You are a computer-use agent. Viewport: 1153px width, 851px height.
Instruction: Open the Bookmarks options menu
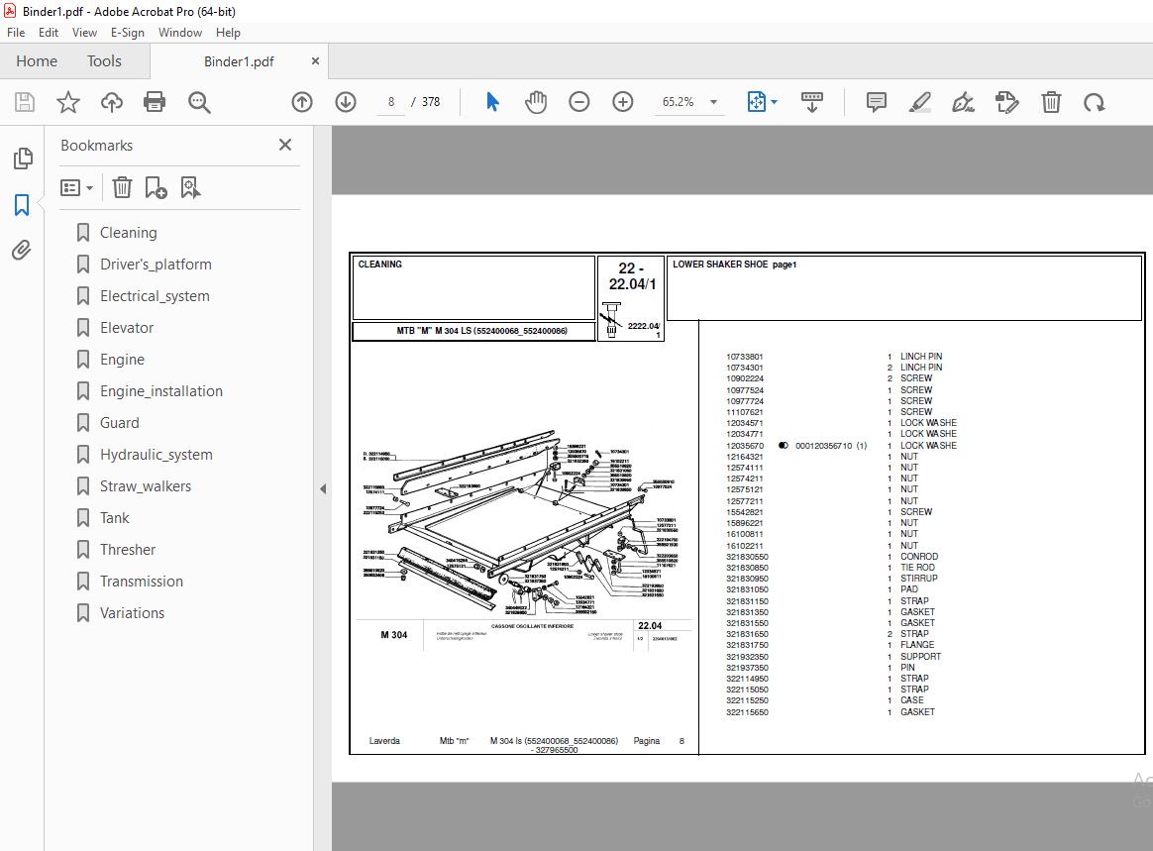coord(76,187)
